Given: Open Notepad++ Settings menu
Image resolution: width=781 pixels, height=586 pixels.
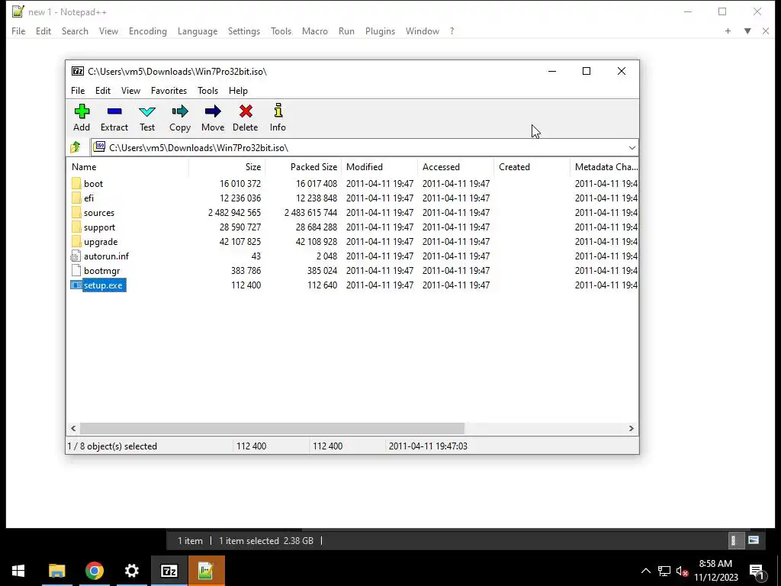Looking at the screenshot, I should click(244, 31).
